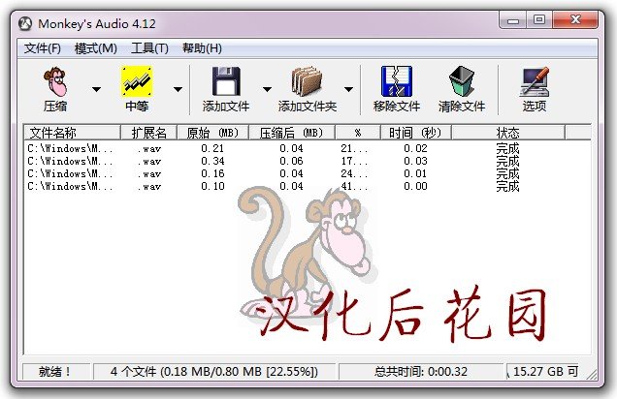Click the 完成 status in the 24... row
This screenshot has width=617, height=399.
point(507,173)
